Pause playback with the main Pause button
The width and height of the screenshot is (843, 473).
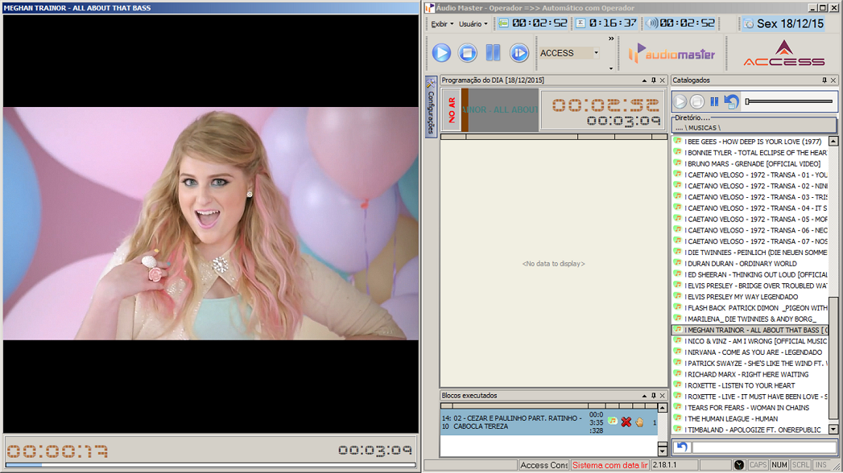pyautogui.click(x=493, y=52)
